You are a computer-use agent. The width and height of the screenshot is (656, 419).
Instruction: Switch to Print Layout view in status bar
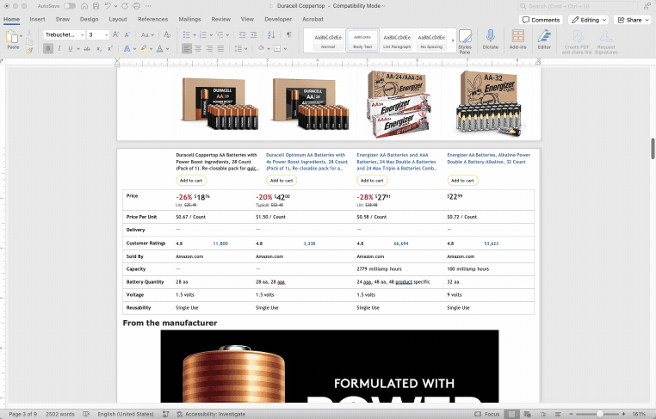(511, 414)
